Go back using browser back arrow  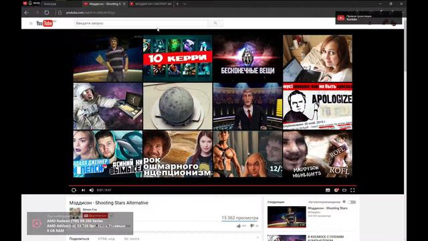(x=27, y=13)
